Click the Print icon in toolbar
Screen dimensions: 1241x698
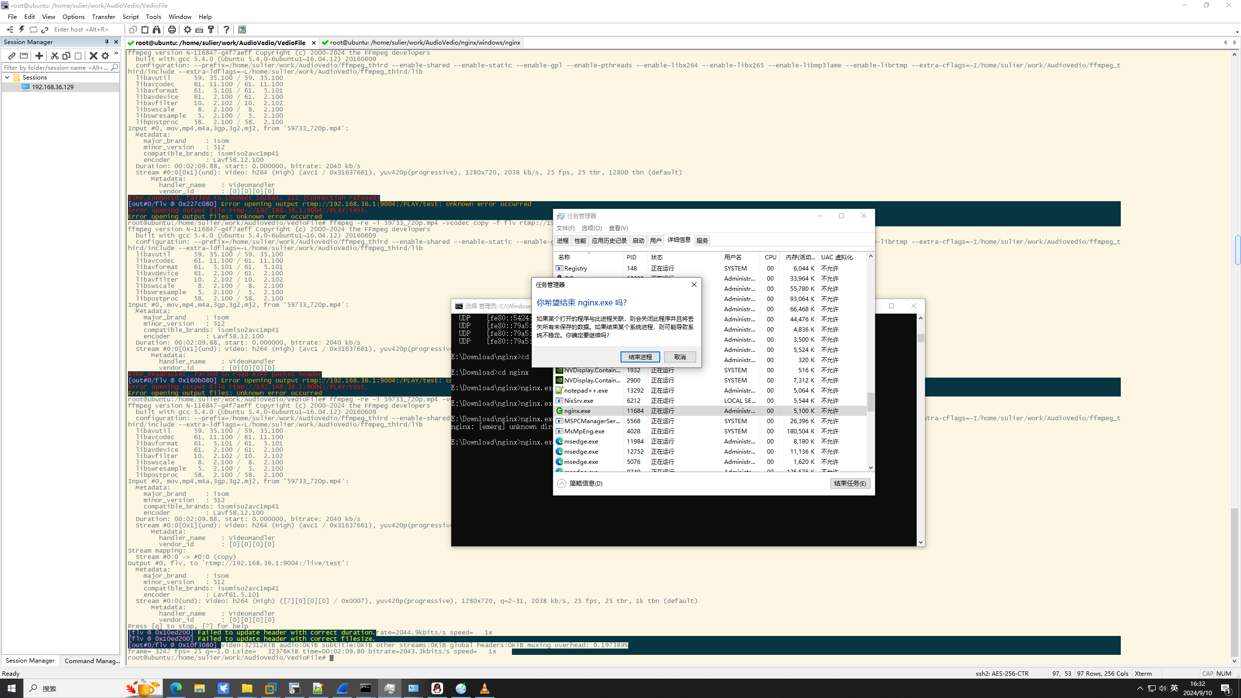(x=172, y=30)
